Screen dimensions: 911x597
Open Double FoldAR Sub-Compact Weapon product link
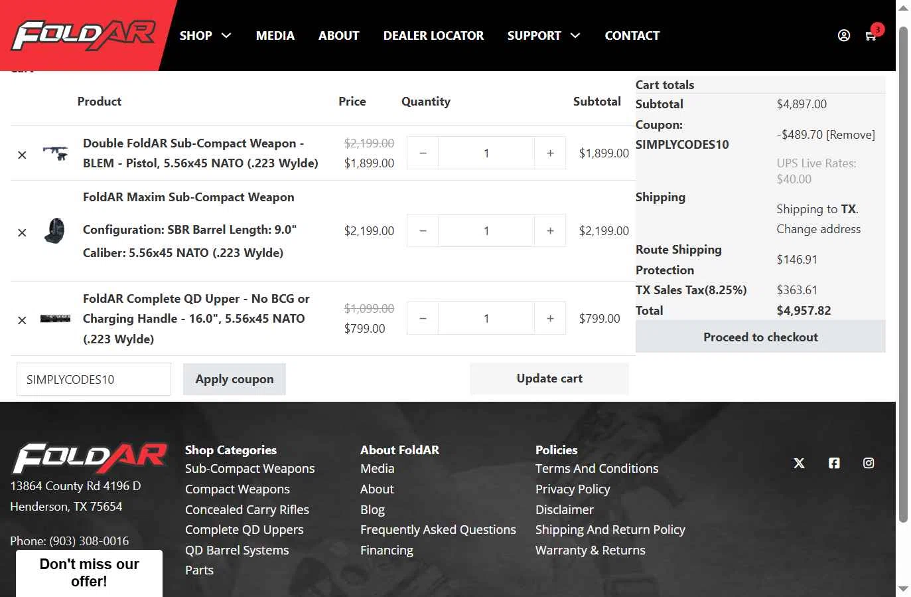coord(200,153)
